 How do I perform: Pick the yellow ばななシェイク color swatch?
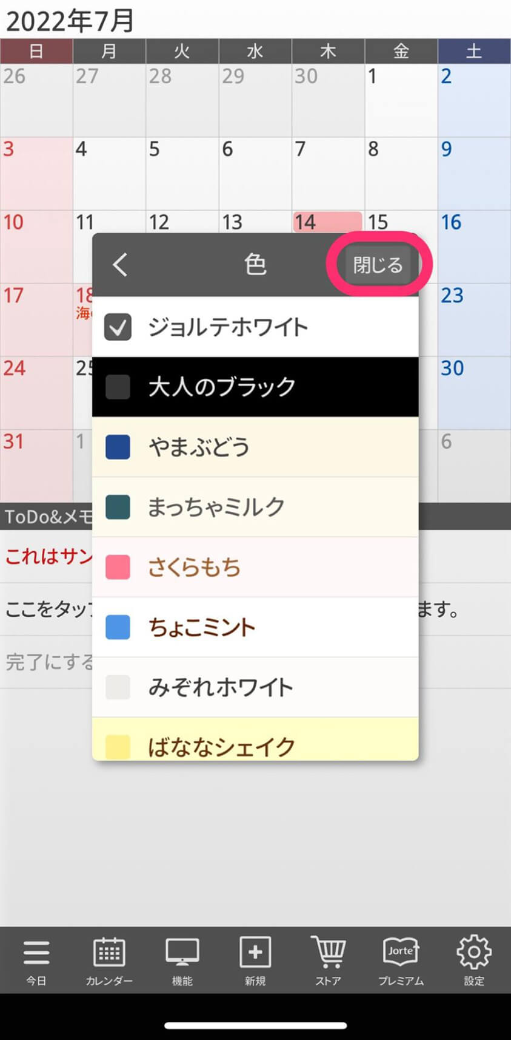(x=118, y=747)
